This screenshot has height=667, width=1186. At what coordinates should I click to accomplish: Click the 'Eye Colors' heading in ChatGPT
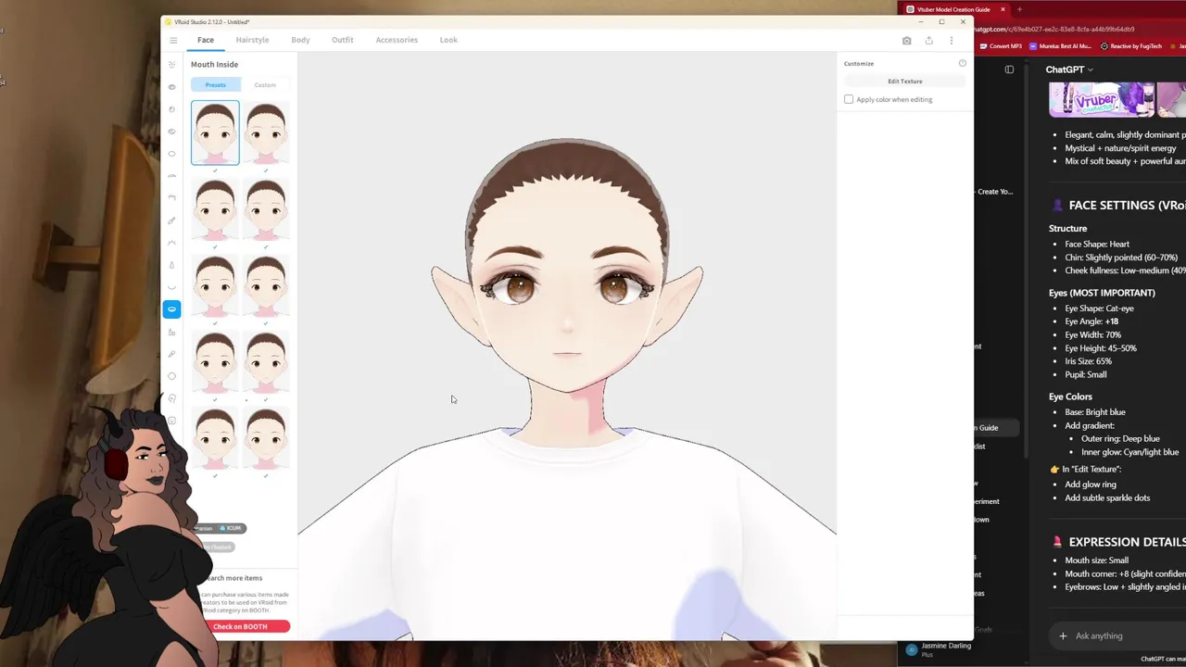tap(1070, 396)
